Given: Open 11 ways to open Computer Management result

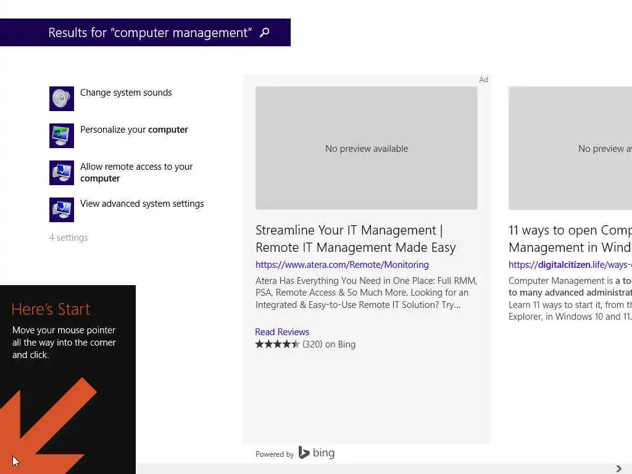Looking at the screenshot, I should 570,239.
